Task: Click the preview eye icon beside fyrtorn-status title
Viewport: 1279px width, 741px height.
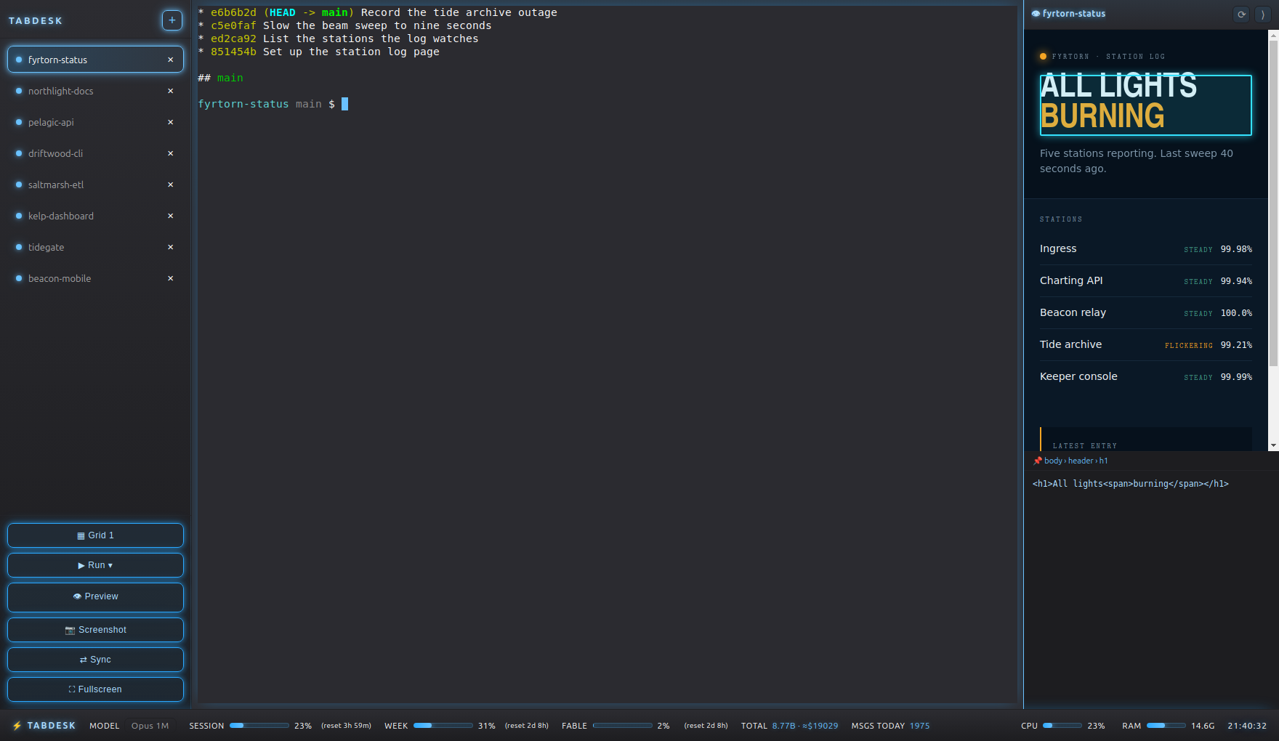Action: (1036, 14)
